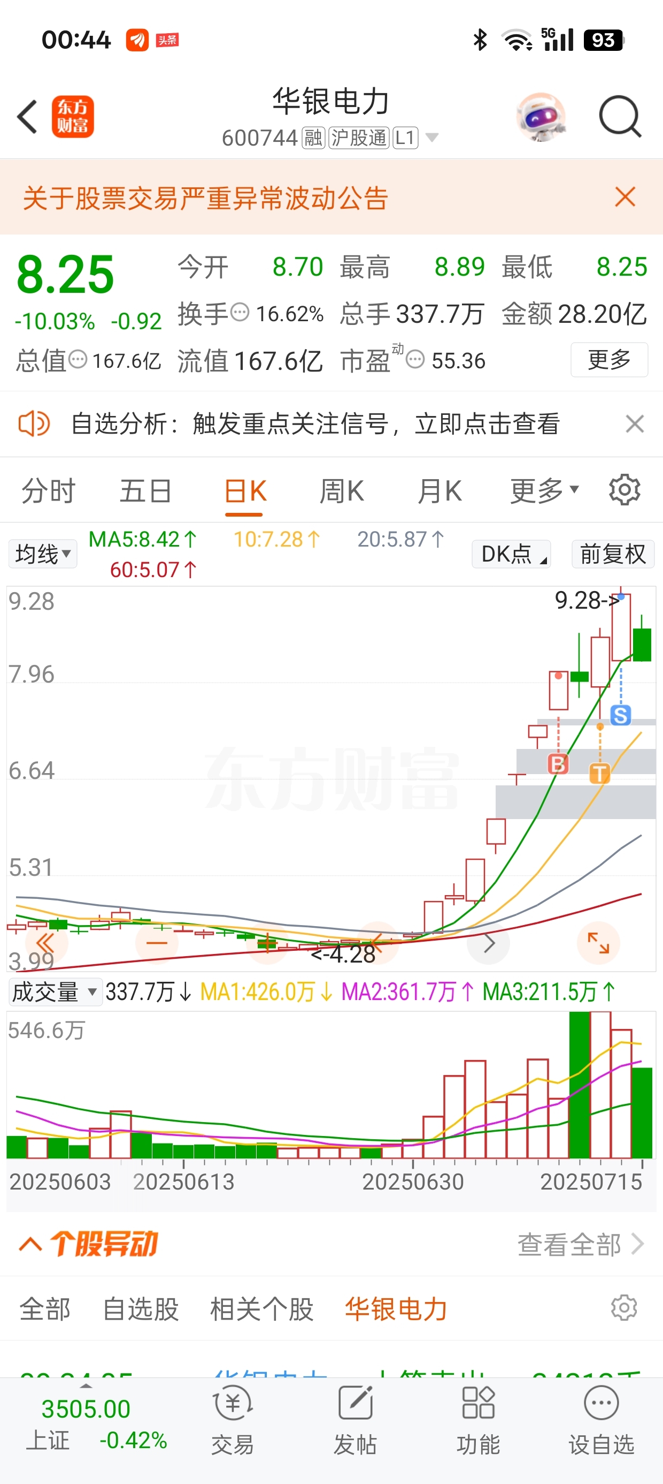Tap 60:5.07 moving average label
Screen dimensions: 663x1484
click(x=153, y=570)
